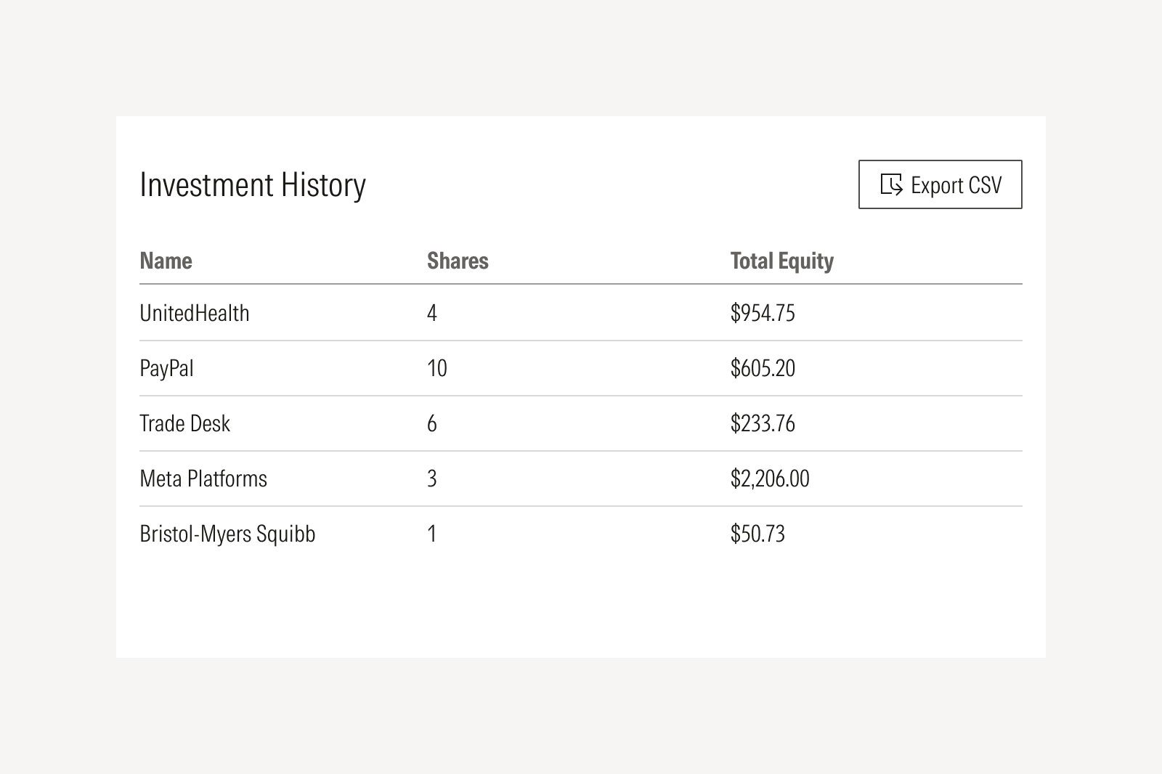The image size is (1162, 774).
Task: Select the Meta Platforms row name
Action: pyautogui.click(x=203, y=478)
